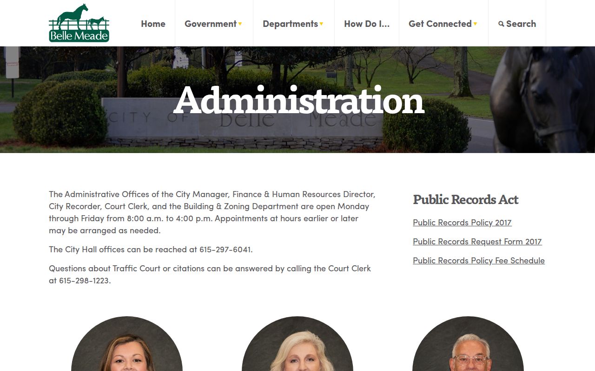Click the Public Records Act heading
Viewport: 595px width, 371px height.
tap(466, 199)
